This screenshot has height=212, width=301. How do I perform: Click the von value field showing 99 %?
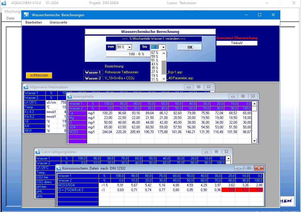point(122,47)
